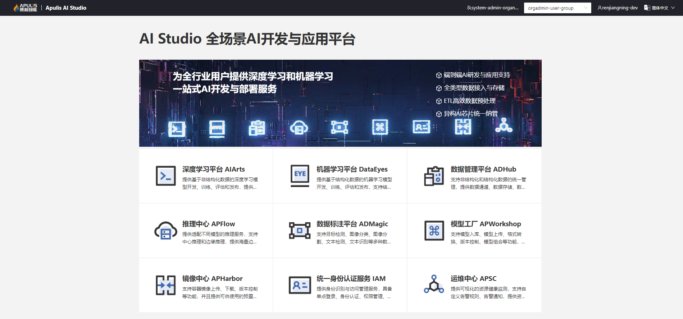Open 统一身份认证服务 IAM
The image size is (683, 319).
351,278
